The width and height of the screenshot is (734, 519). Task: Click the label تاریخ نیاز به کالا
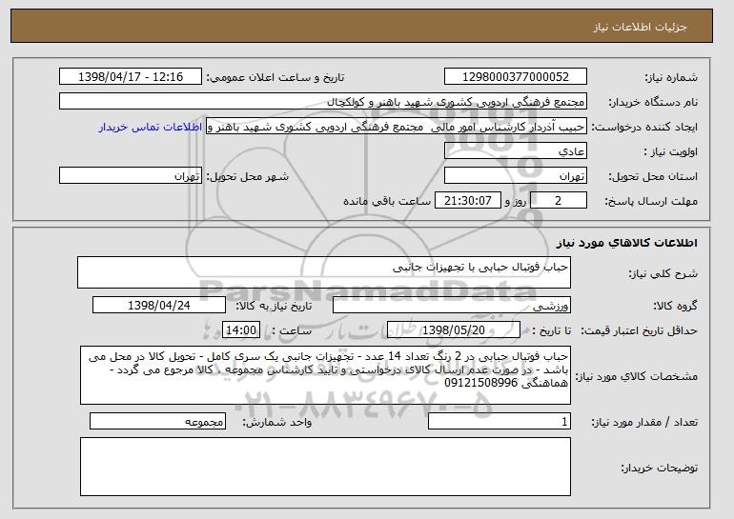click(274, 306)
